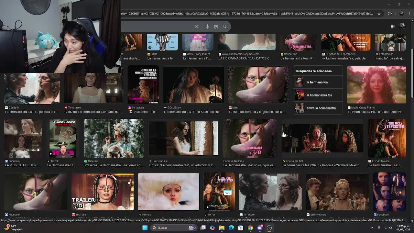Open the caption "La hermanastra fea: Thea Sofie Loch so..."
Image resolution: width=414 pixels, height=233 pixels.
point(193,112)
